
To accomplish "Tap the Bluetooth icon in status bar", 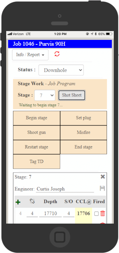I will (x=96, y=34).
